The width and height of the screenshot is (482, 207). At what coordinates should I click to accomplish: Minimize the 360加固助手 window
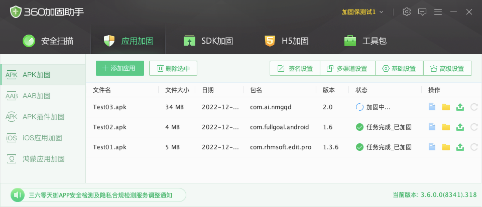pyautogui.click(x=453, y=12)
